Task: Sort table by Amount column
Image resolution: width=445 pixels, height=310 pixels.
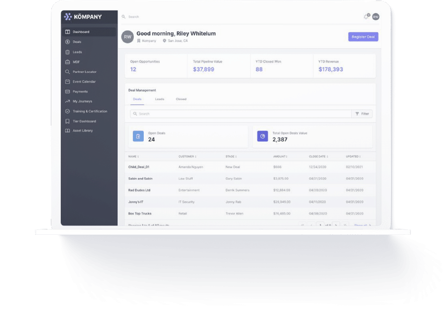Action: point(280,157)
